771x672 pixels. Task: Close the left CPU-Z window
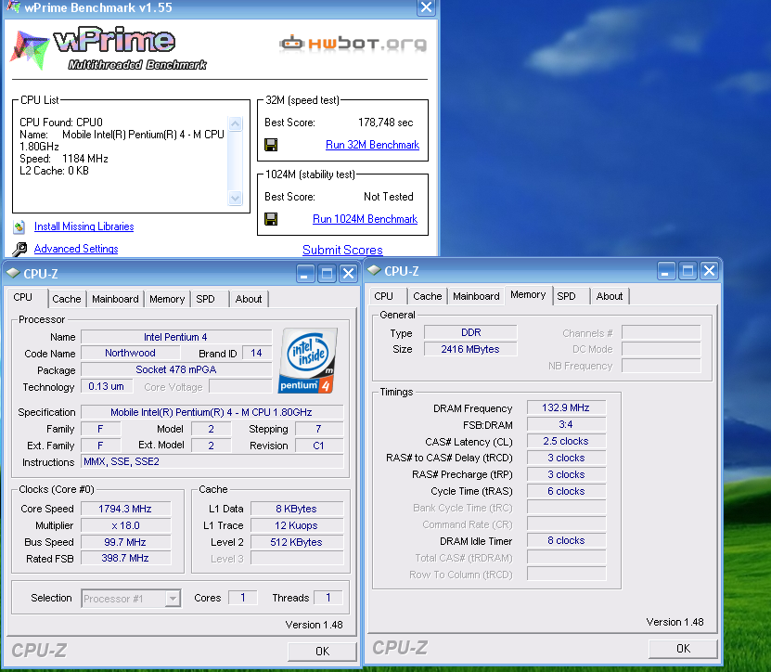click(x=348, y=274)
